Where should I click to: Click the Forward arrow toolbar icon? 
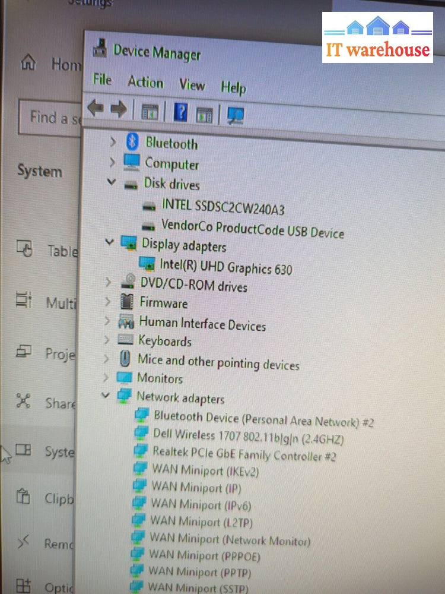[119, 109]
